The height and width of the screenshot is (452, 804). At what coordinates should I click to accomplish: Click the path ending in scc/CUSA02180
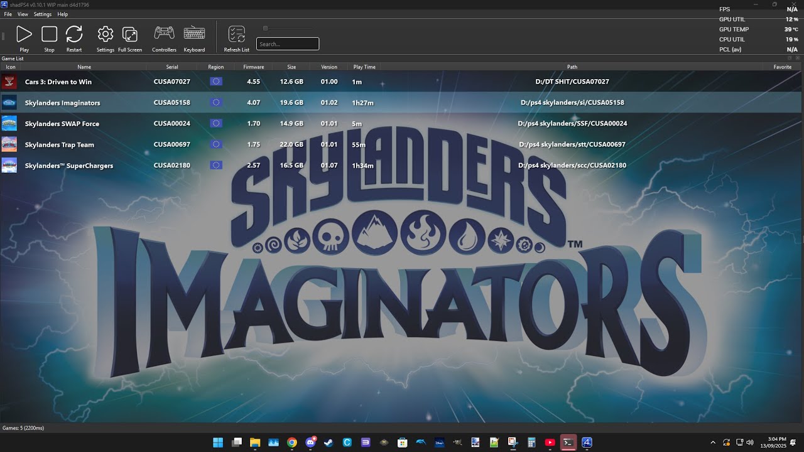tap(572, 165)
